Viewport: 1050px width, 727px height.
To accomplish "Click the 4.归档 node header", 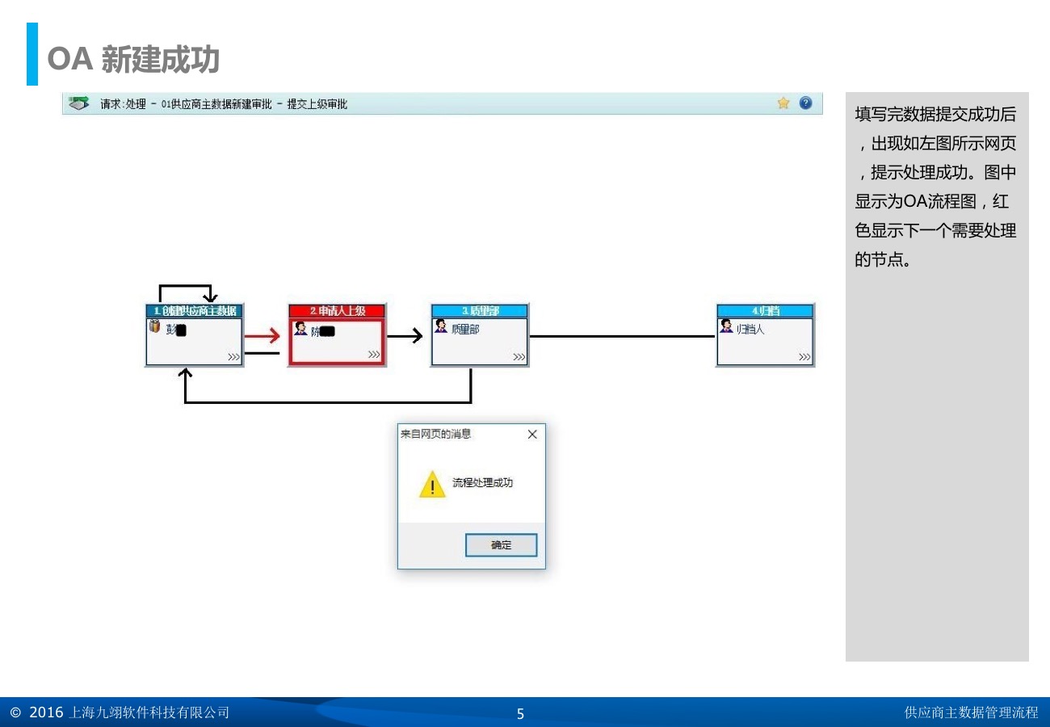I will coord(765,311).
